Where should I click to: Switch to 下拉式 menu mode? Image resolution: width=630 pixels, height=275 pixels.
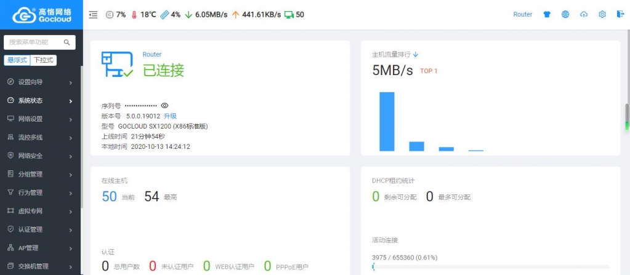44,60
